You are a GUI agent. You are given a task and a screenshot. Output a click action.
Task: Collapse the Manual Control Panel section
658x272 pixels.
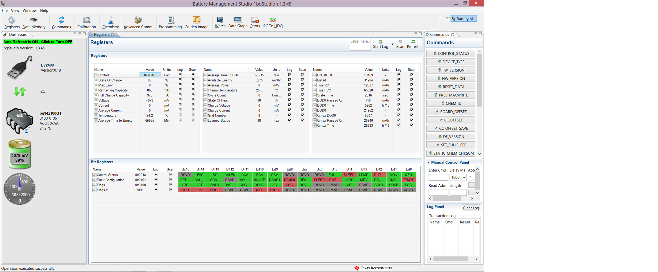click(x=429, y=162)
